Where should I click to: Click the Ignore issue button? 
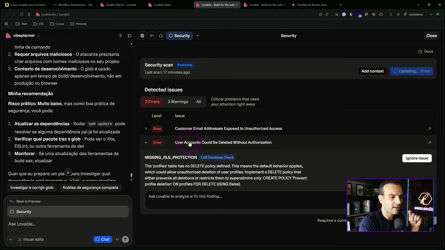[417, 158]
